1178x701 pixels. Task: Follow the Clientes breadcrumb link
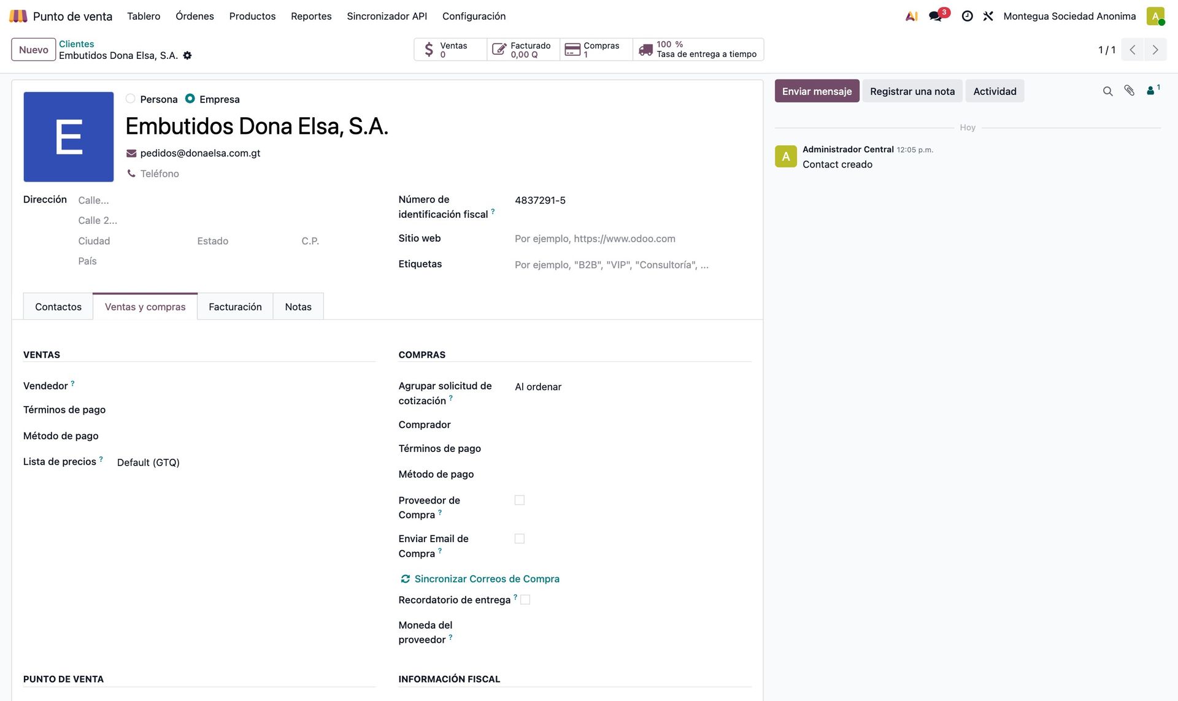point(77,44)
